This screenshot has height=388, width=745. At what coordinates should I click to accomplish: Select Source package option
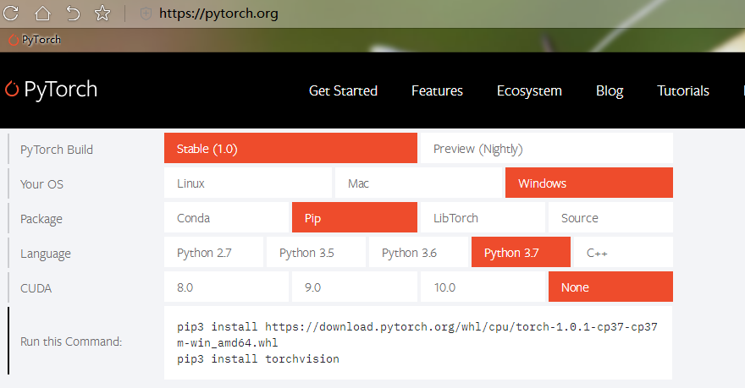[x=610, y=218]
